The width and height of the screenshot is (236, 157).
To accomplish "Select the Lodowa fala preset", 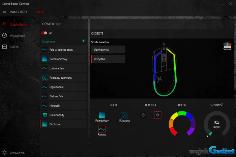I will pyautogui.click(x=64, y=68).
